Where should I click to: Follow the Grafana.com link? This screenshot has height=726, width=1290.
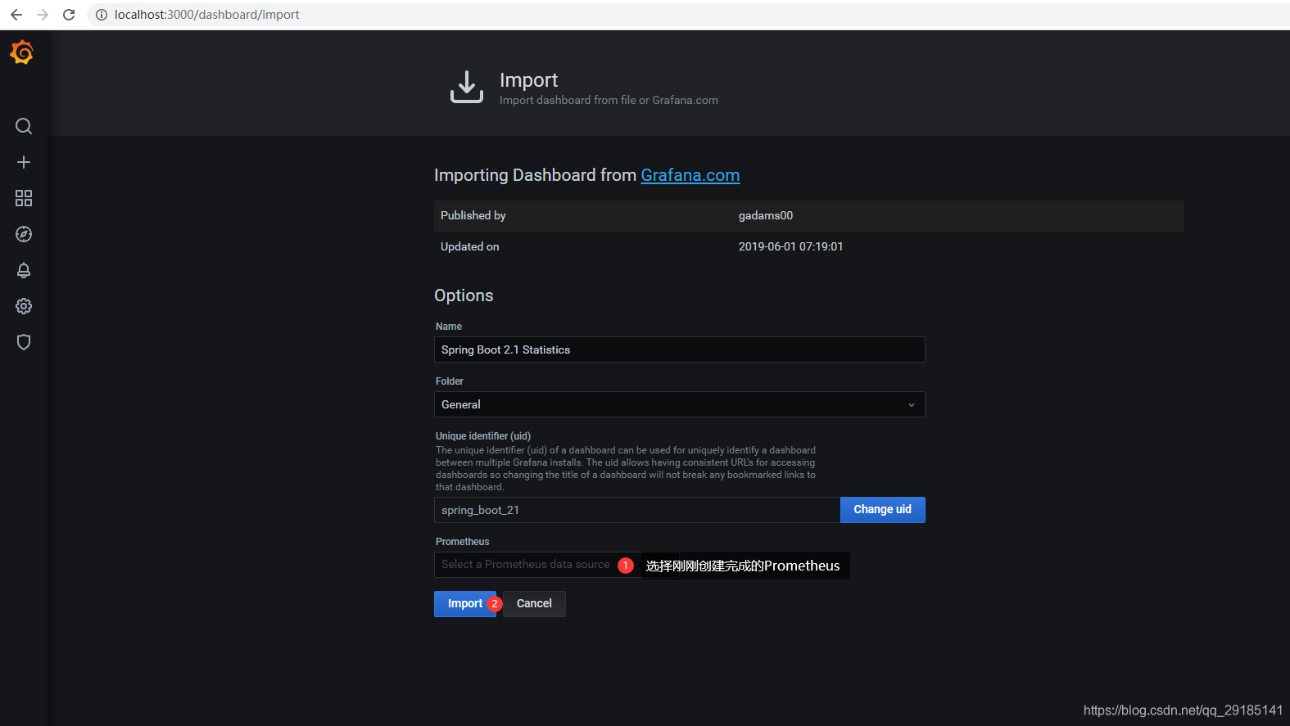690,175
